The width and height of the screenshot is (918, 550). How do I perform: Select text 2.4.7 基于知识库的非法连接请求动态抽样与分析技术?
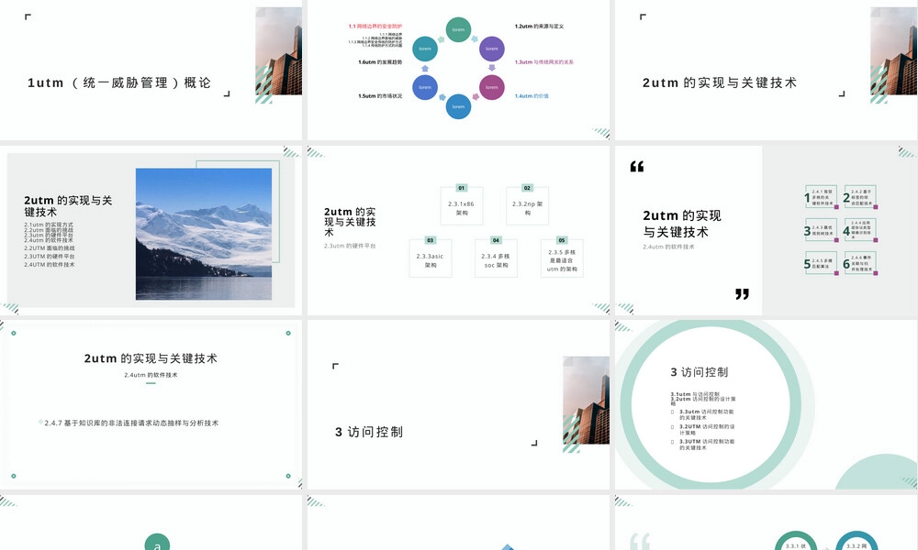(131, 423)
